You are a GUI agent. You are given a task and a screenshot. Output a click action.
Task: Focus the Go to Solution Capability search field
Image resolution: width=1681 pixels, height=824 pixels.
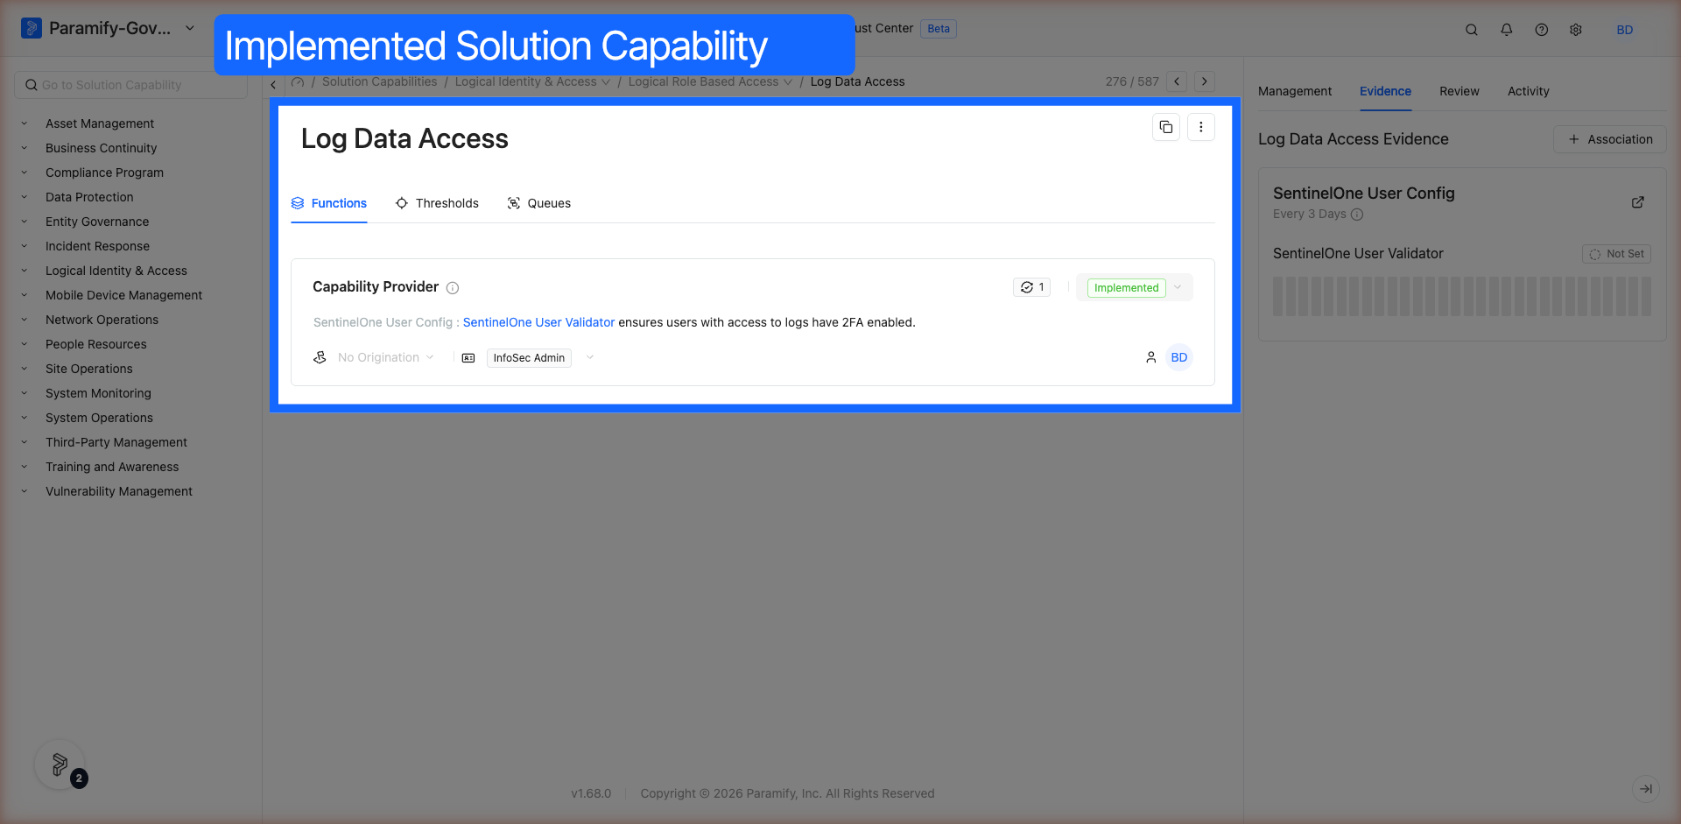(x=131, y=85)
